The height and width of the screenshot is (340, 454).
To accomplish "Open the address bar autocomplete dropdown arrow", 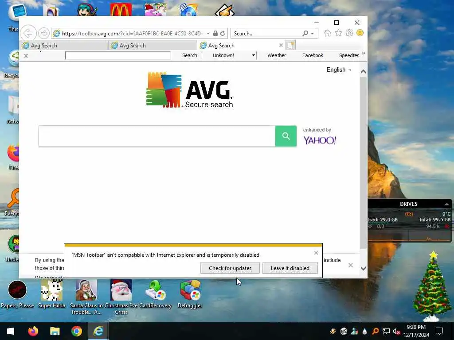I will tap(208, 34).
